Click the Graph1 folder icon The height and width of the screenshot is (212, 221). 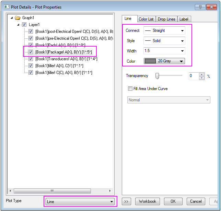click(18, 18)
